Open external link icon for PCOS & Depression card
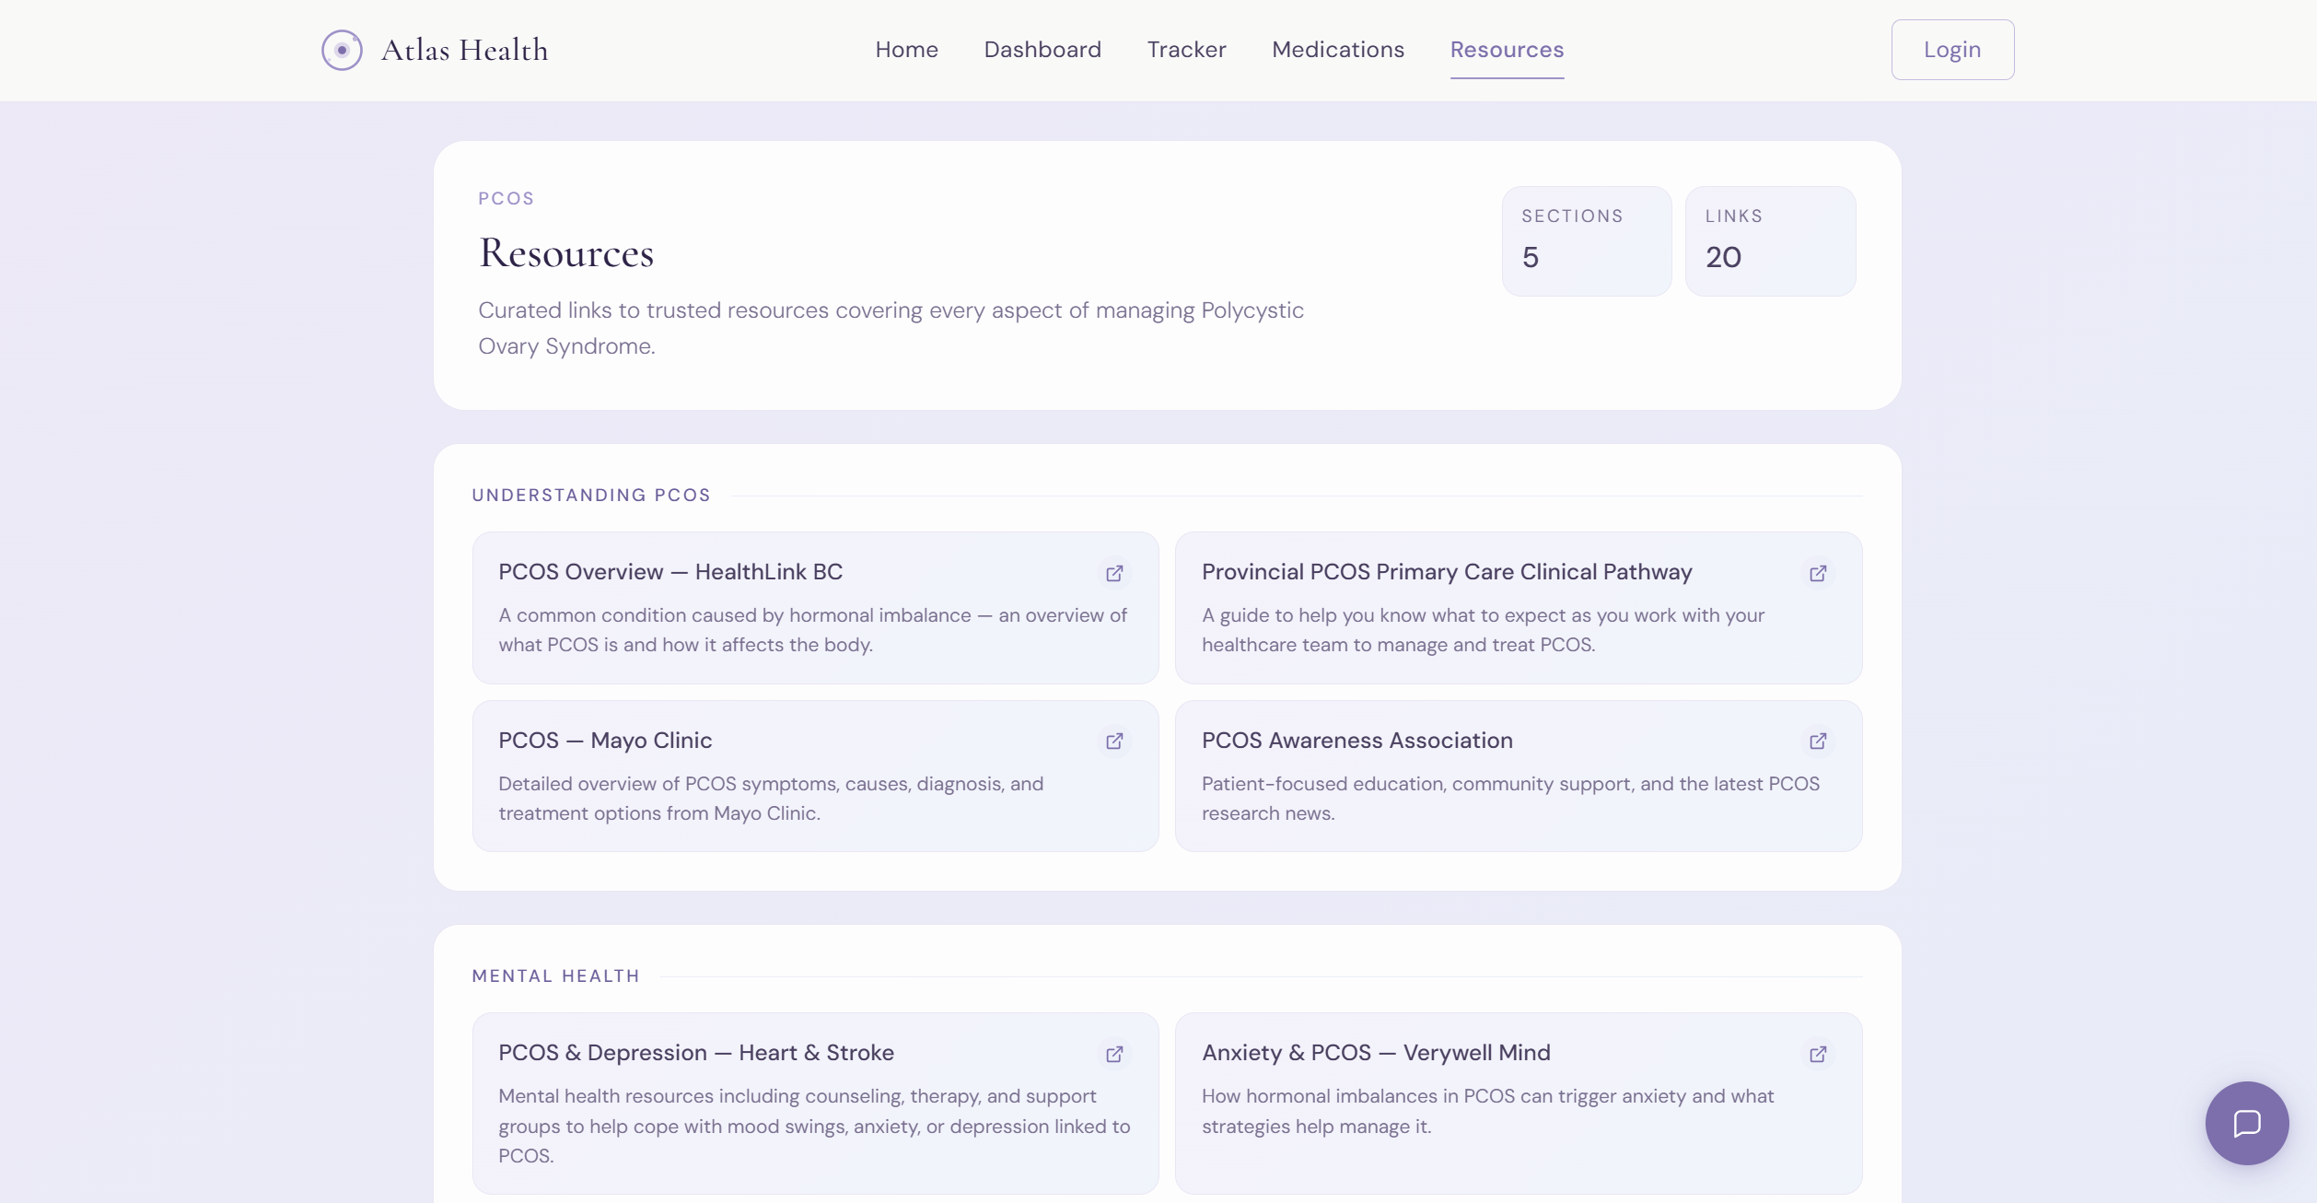The height and width of the screenshot is (1203, 2317). click(x=1114, y=1054)
